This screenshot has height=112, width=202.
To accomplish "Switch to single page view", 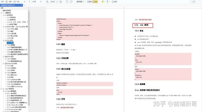I will [x=89, y=2].
